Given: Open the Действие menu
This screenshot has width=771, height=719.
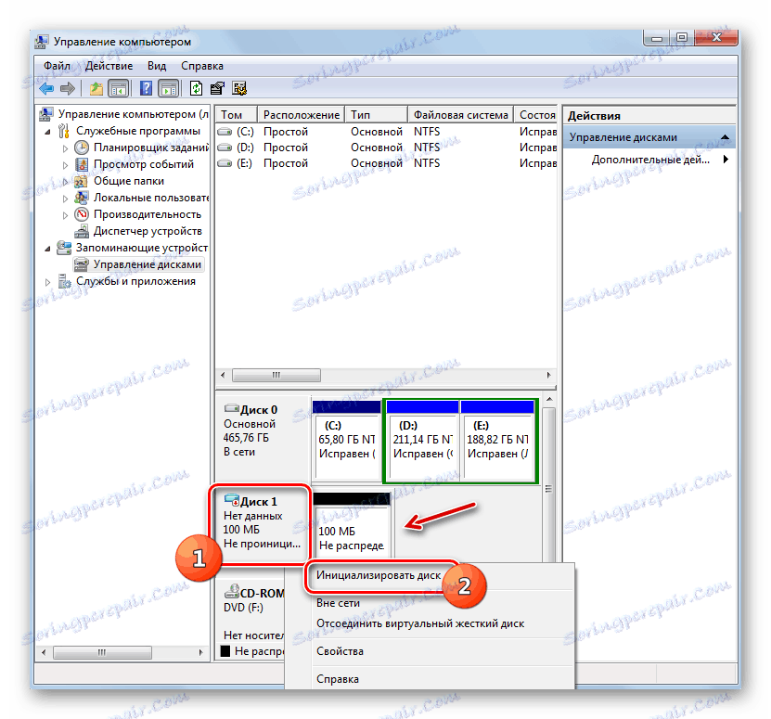Looking at the screenshot, I should coord(109,66).
